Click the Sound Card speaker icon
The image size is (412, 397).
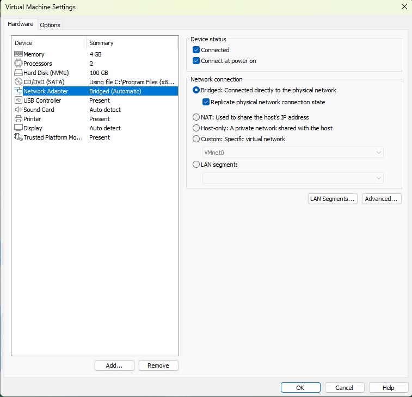pos(18,110)
